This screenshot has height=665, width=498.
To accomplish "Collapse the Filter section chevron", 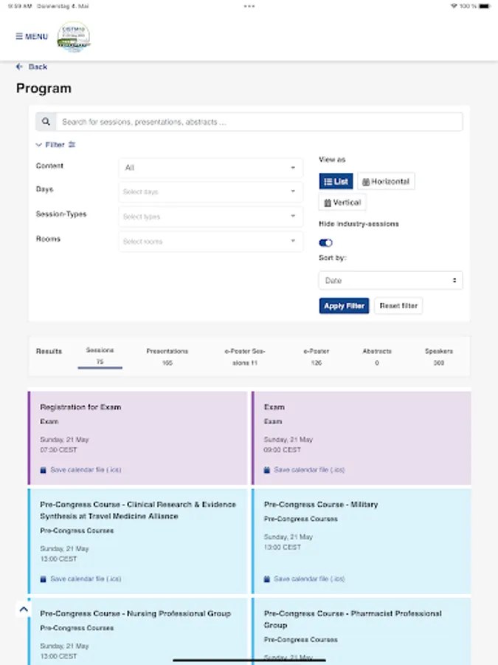I will pyautogui.click(x=39, y=145).
